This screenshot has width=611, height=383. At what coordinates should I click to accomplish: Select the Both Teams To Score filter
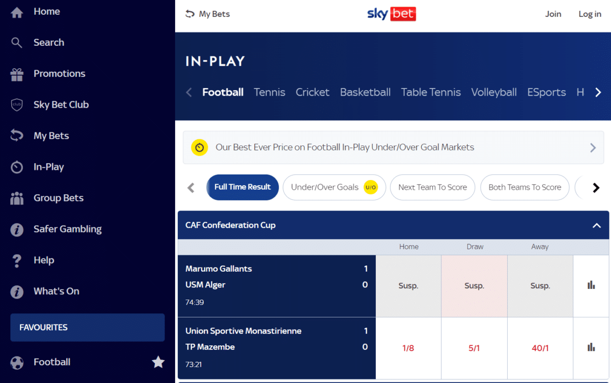click(524, 187)
